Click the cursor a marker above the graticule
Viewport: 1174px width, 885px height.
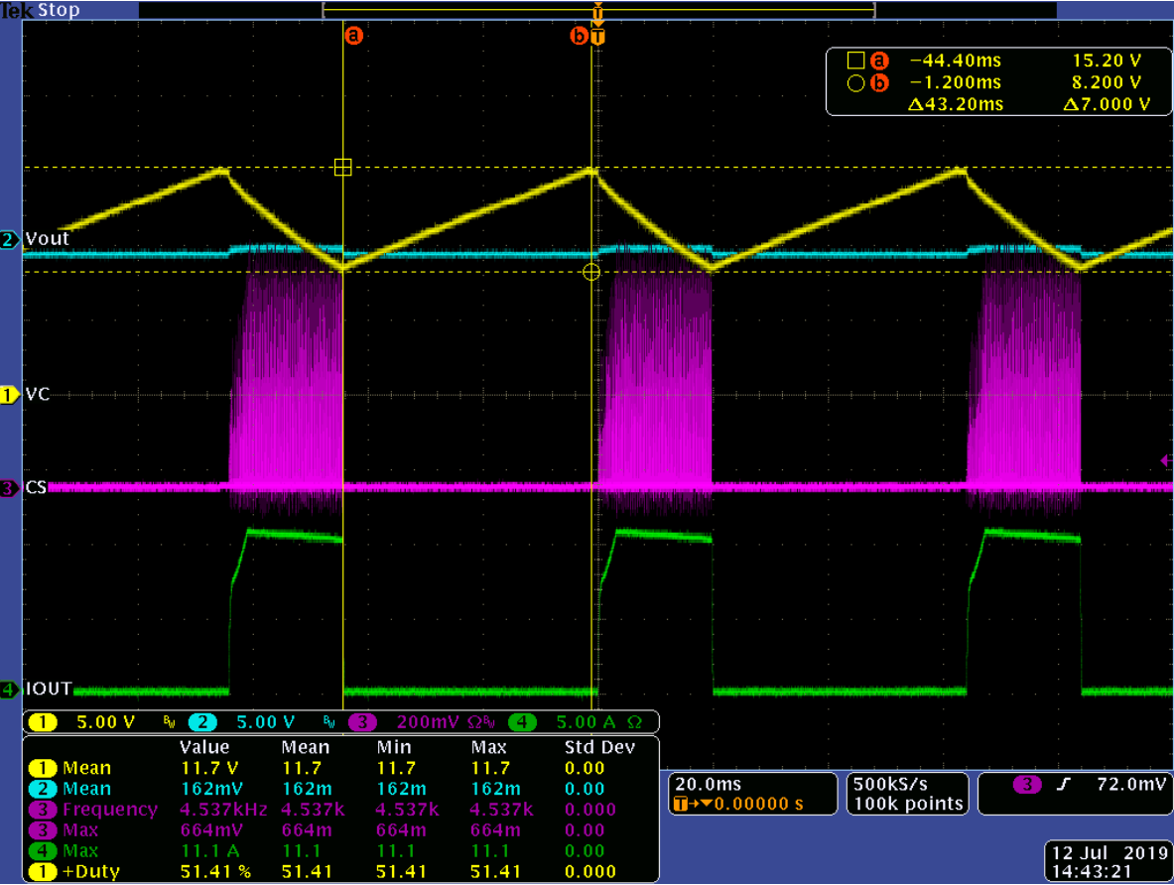[353, 36]
